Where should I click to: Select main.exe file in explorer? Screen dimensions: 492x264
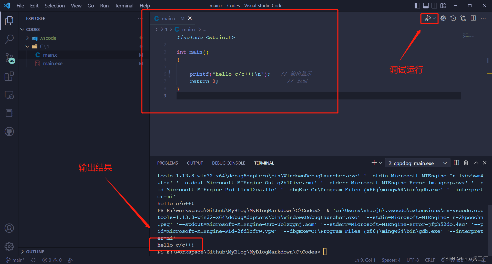click(53, 63)
